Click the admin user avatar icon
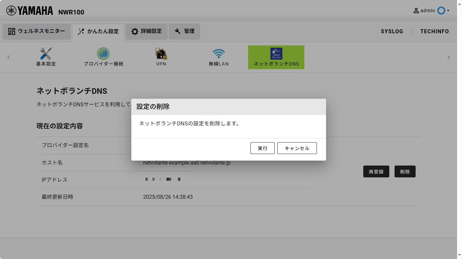The height and width of the screenshot is (259, 462). (416, 11)
